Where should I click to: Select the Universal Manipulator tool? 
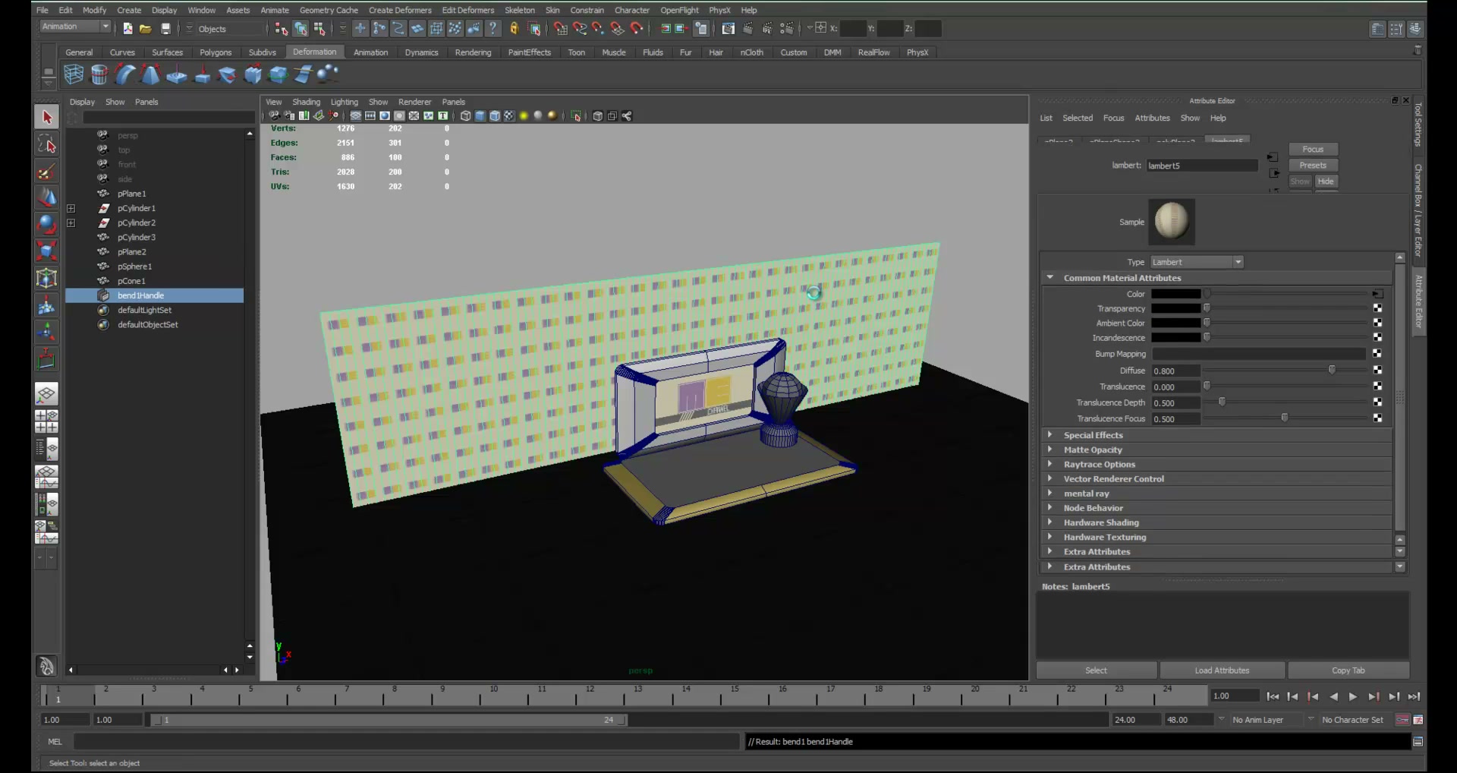tap(46, 278)
